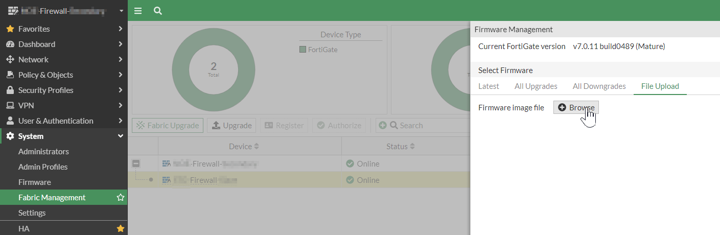Click the Favorites star icon

click(x=10, y=29)
